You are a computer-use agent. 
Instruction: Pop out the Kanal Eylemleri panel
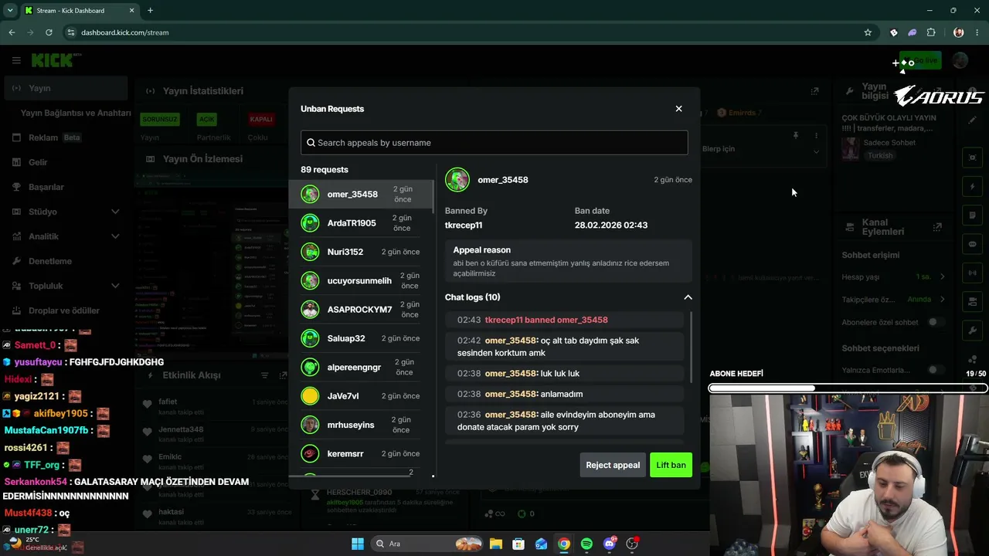[937, 227]
